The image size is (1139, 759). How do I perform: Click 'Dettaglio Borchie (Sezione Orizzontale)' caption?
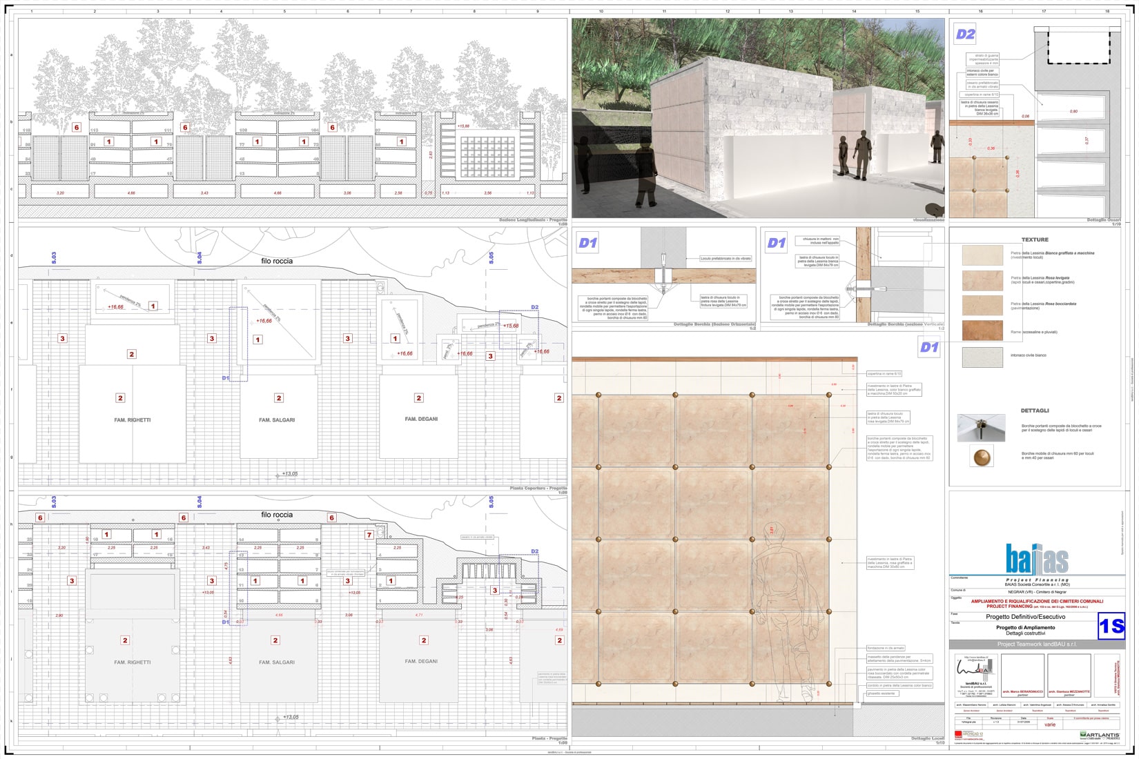point(714,324)
